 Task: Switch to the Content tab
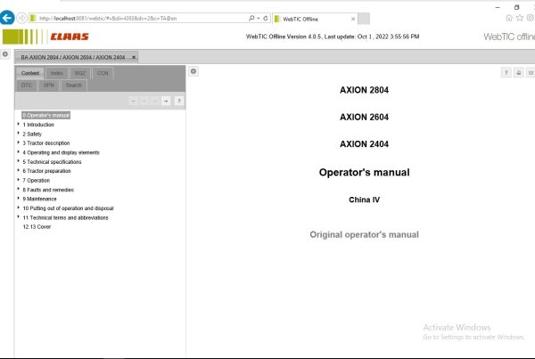(30, 73)
